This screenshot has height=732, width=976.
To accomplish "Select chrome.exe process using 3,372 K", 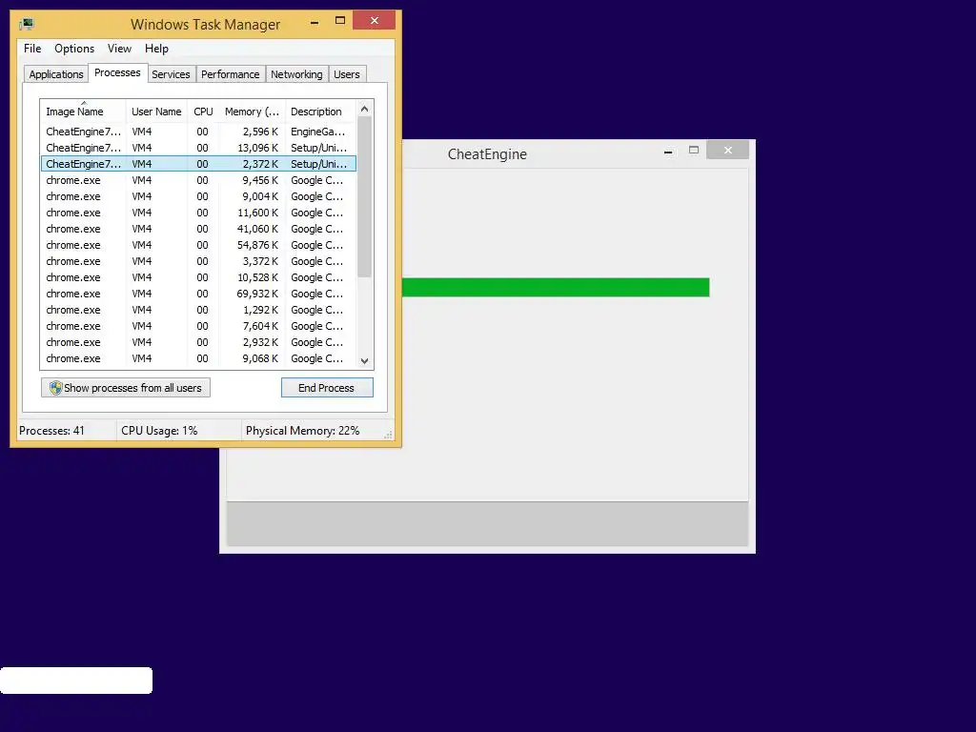I will click(198, 261).
